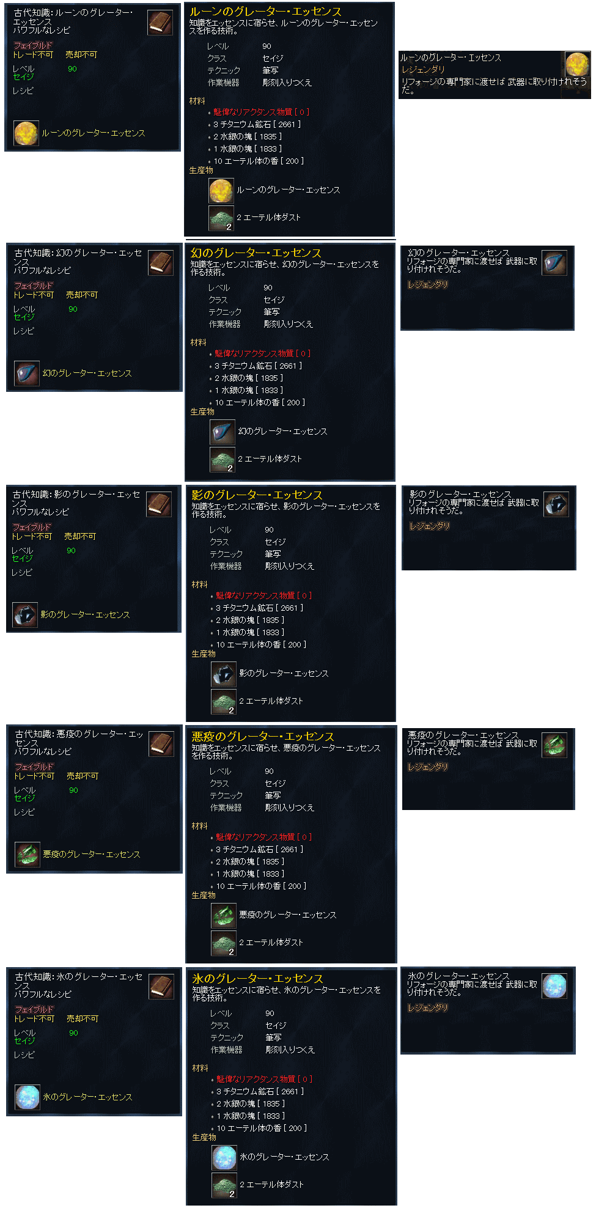Click the blue 幻のグレーター・エッセンス icon under 生産物

(223, 432)
